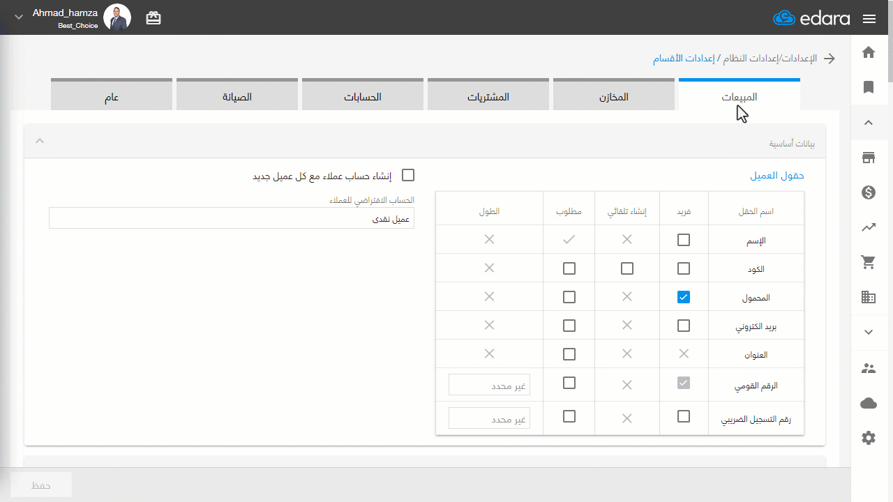This screenshot has height=502, width=893.
Task: Open shopping cart icon in sidebar
Action: (x=869, y=262)
